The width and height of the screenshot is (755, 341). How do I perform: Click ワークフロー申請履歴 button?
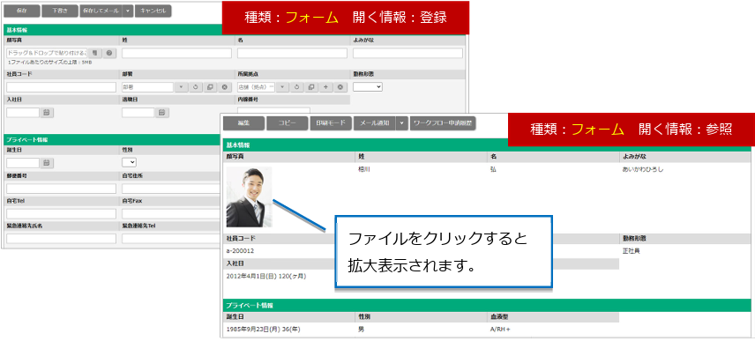(443, 123)
